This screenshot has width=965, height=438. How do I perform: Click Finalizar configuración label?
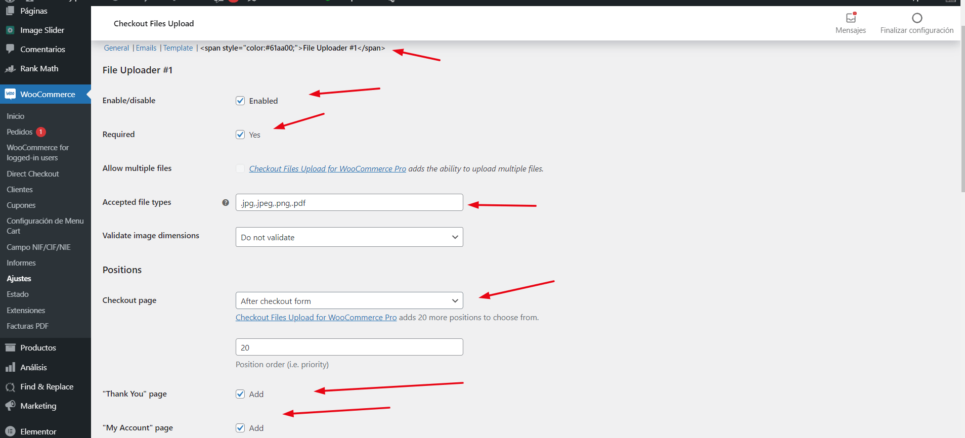tap(917, 30)
